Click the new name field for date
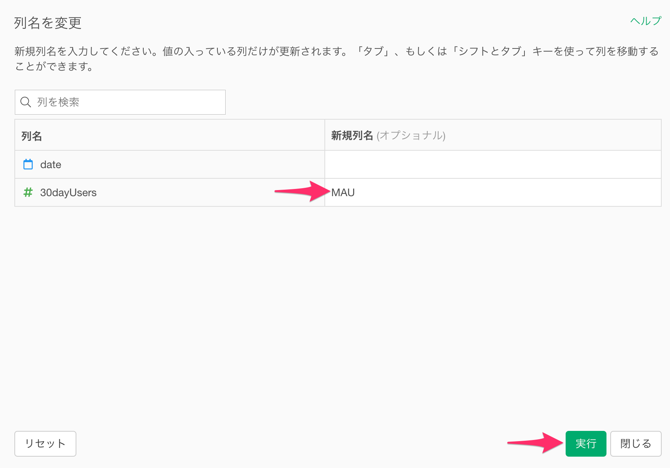The height and width of the screenshot is (468, 670). click(493, 164)
